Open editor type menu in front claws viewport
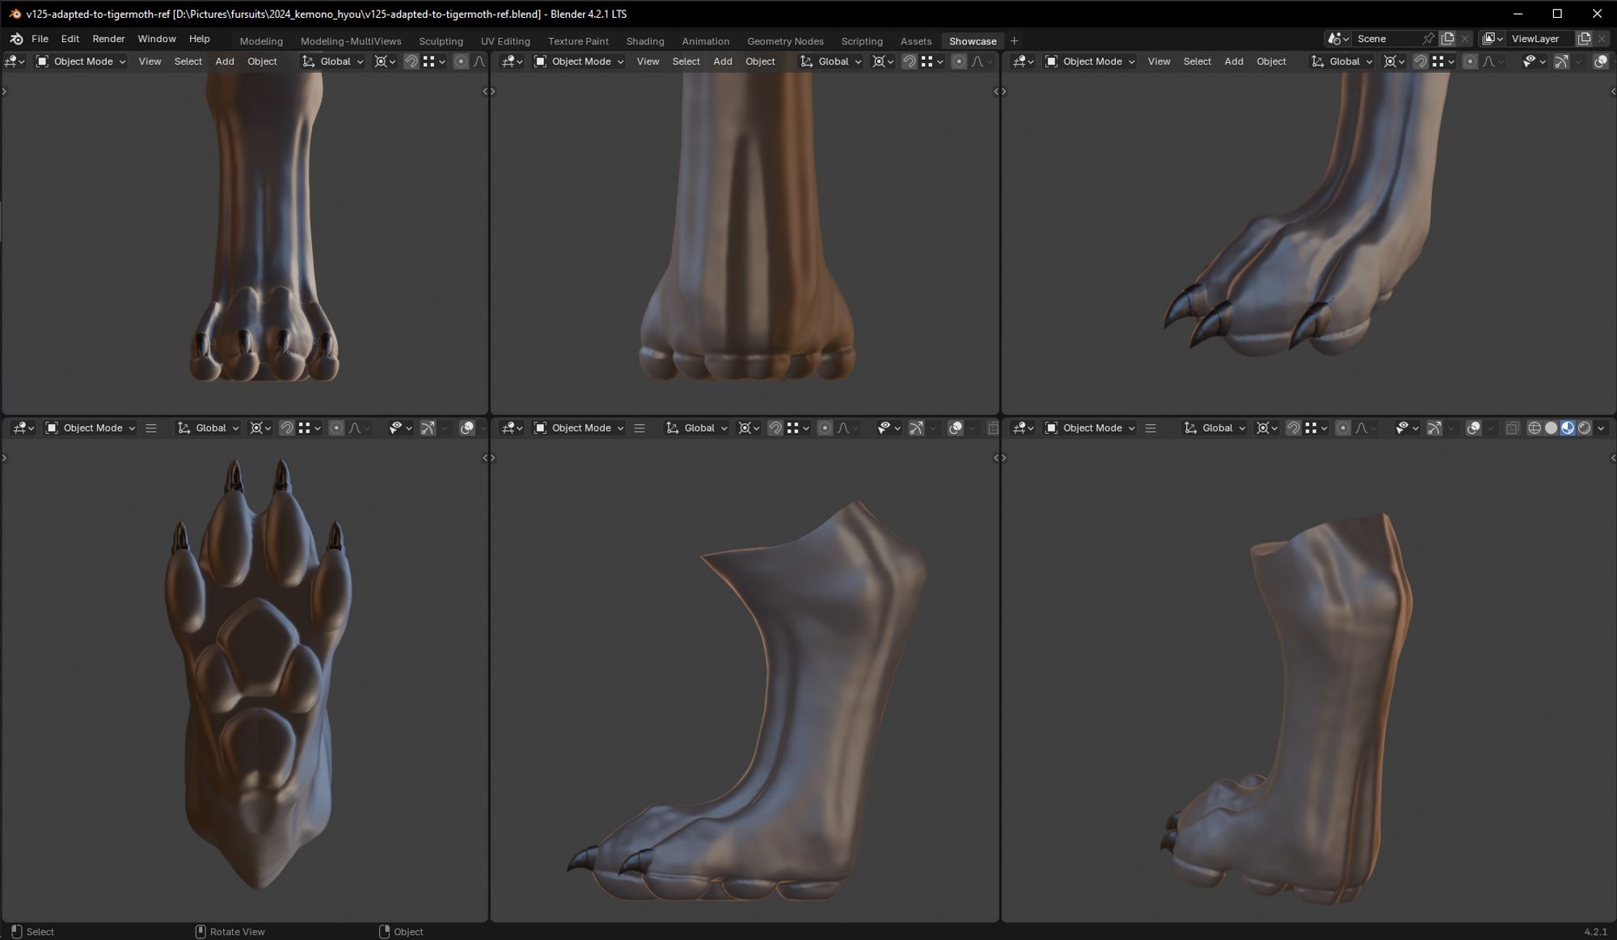Image resolution: width=1617 pixels, height=940 pixels. (15, 61)
